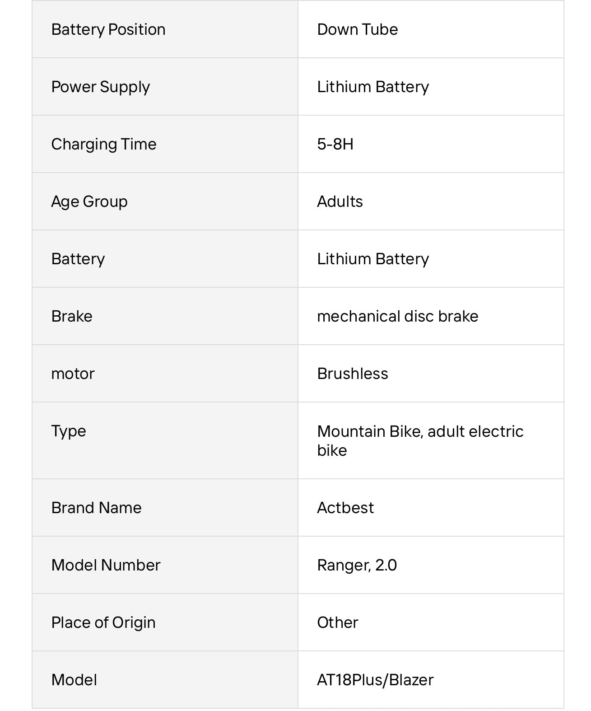Click the Brake row label
The height and width of the screenshot is (711, 591).
[x=72, y=316]
